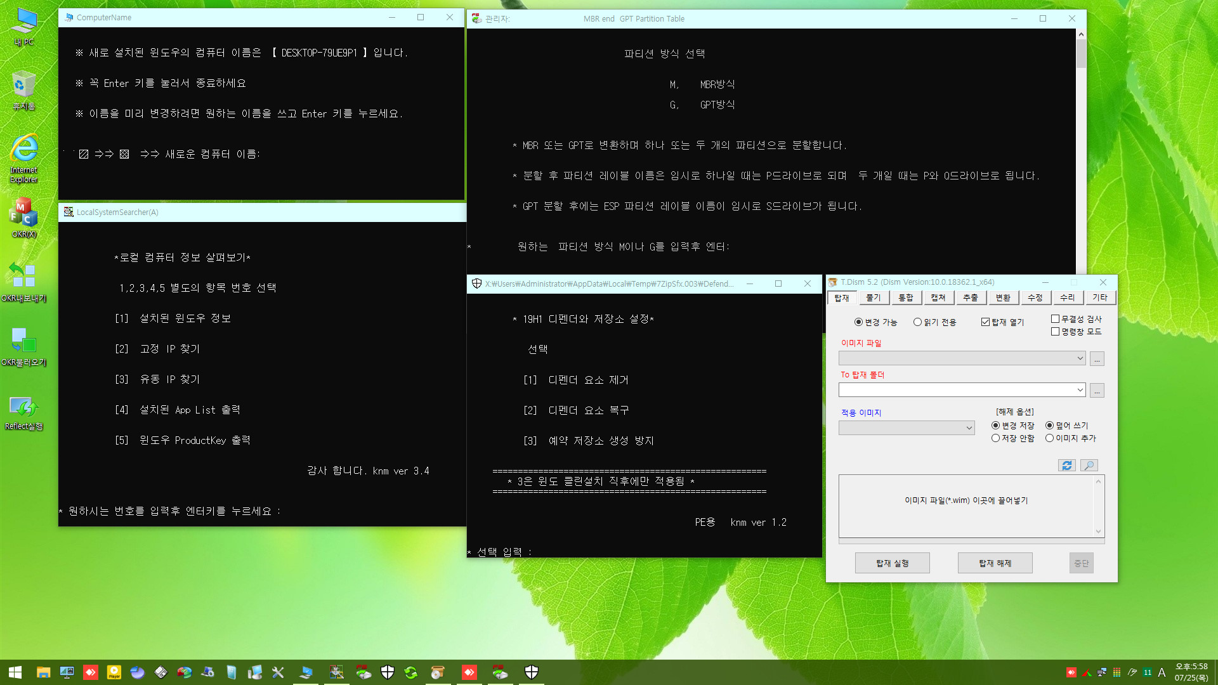Open the 수리 tab
This screenshot has height=685, width=1218.
tap(1068, 297)
